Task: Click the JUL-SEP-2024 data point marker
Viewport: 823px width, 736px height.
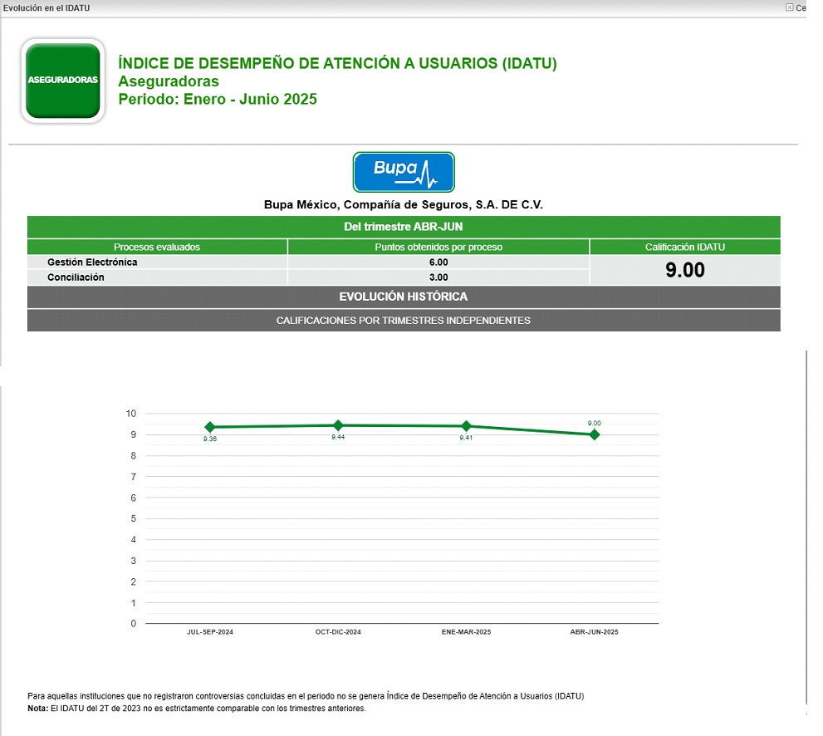Action: (210, 427)
